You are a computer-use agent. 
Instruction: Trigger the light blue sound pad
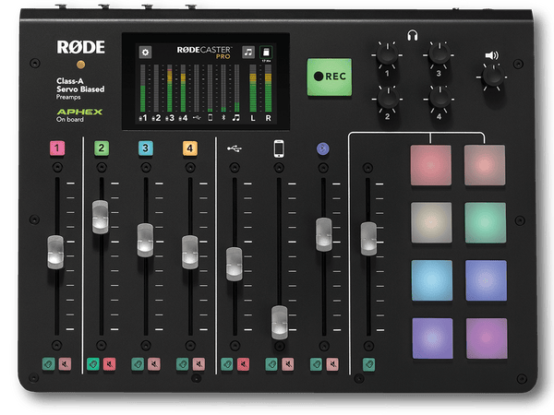[x=432, y=280]
